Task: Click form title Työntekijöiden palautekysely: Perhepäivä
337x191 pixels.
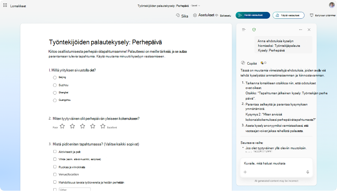Action: 105,42
